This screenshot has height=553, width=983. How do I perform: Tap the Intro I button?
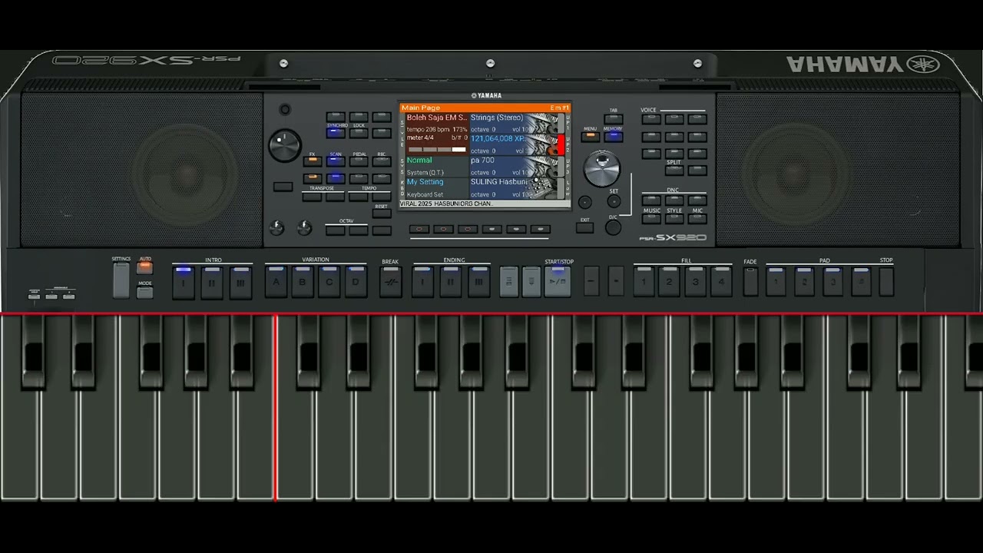pos(183,283)
